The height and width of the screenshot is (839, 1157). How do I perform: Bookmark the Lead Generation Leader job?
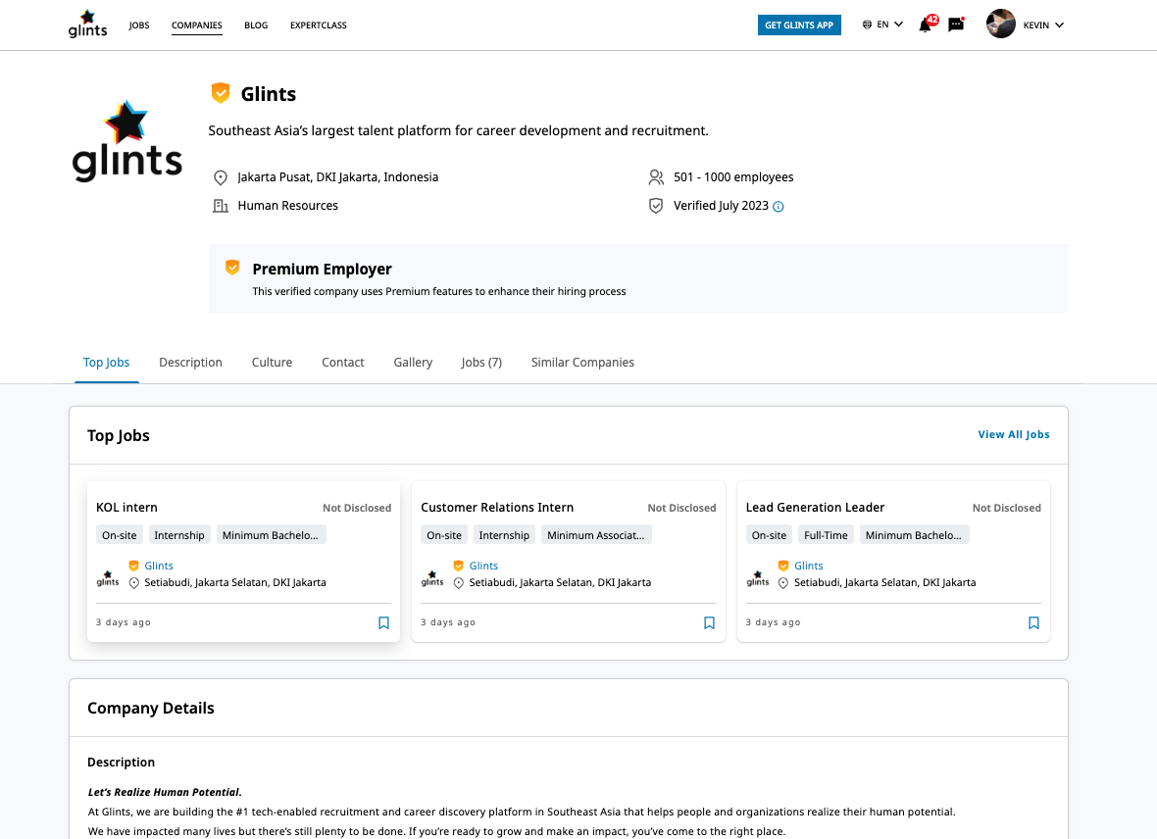click(1033, 622)
